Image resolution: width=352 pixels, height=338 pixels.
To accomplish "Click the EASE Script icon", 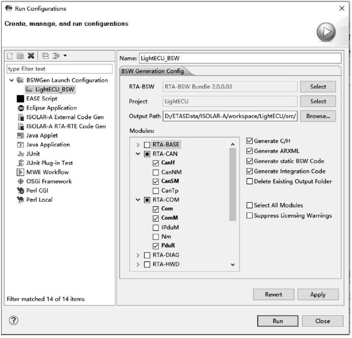I will [20, 99].
